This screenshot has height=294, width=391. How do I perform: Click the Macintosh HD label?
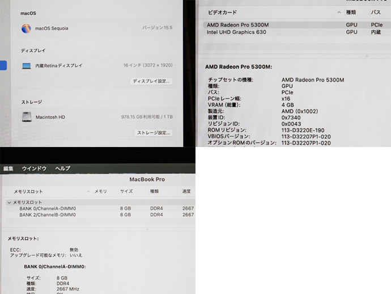pos(50,117)
